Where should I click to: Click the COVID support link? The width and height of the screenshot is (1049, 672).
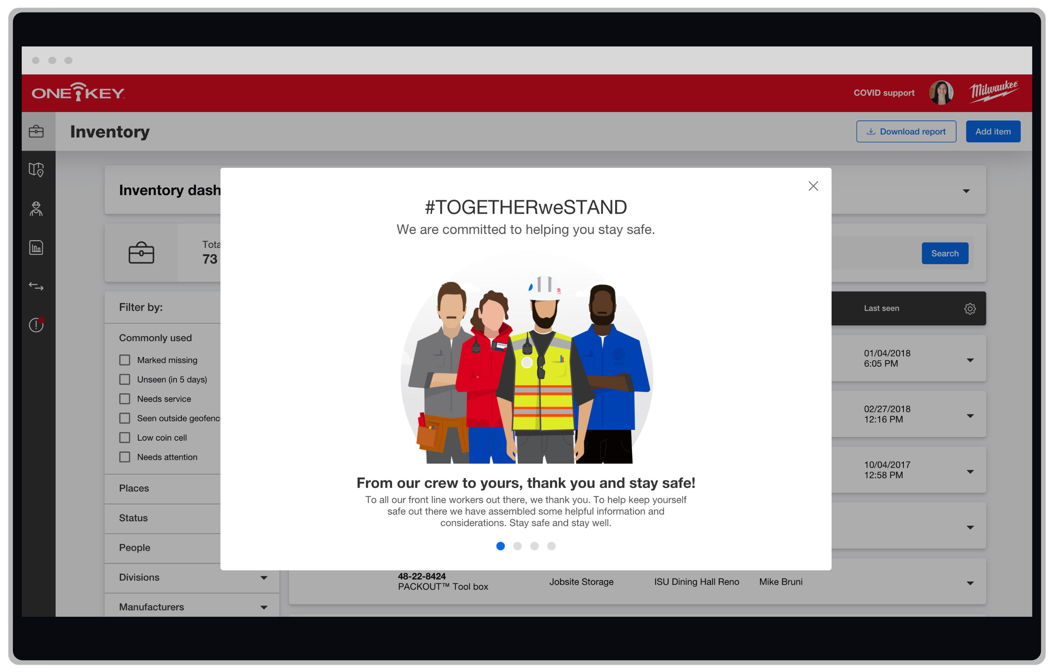coord(883,92)
